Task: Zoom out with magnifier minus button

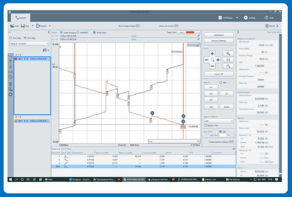Action: point(228,66)
